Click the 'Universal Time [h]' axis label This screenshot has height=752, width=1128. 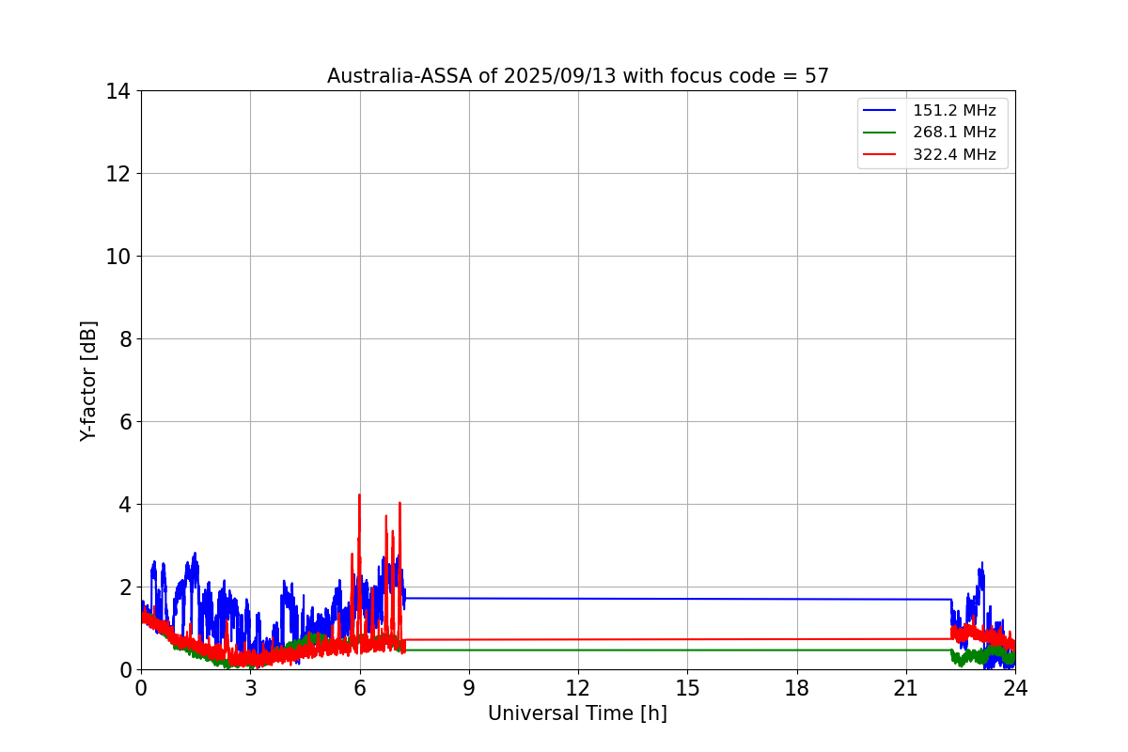[577, 713]
